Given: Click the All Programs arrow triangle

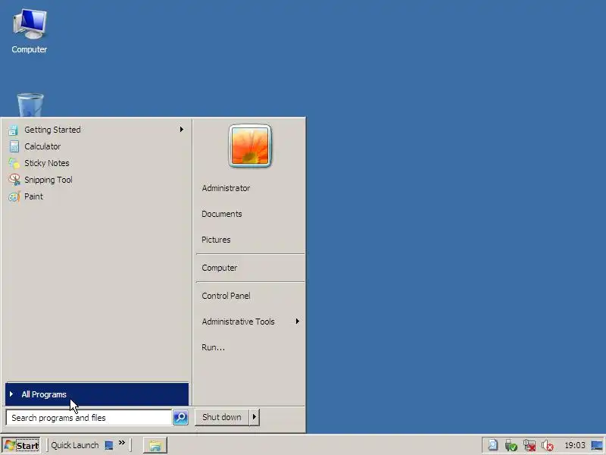Looking at the screenshot, I should (11, 394).
